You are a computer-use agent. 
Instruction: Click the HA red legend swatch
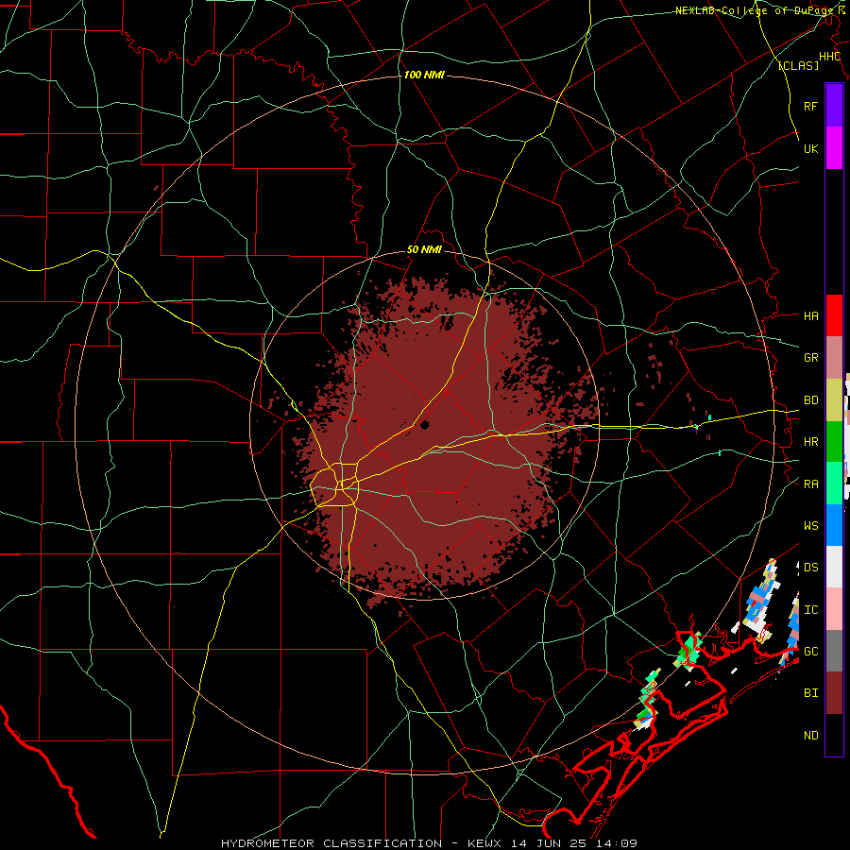834,315
